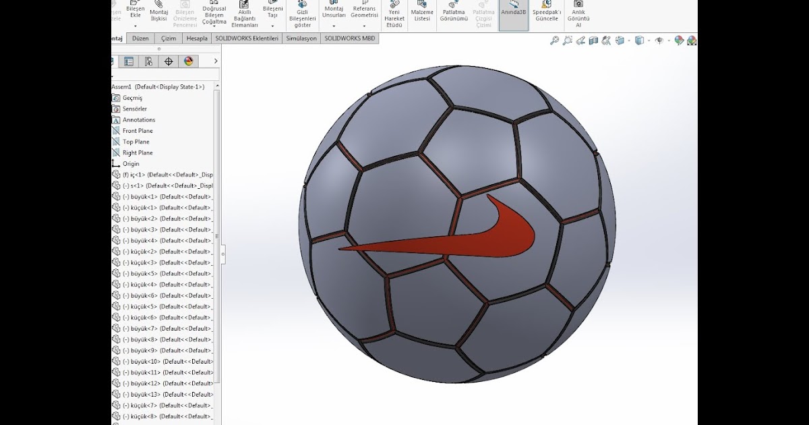Open the SOLIDWORKS Eklentileri tab
This screenshot has height=425, width=809.
coord(247,39)
